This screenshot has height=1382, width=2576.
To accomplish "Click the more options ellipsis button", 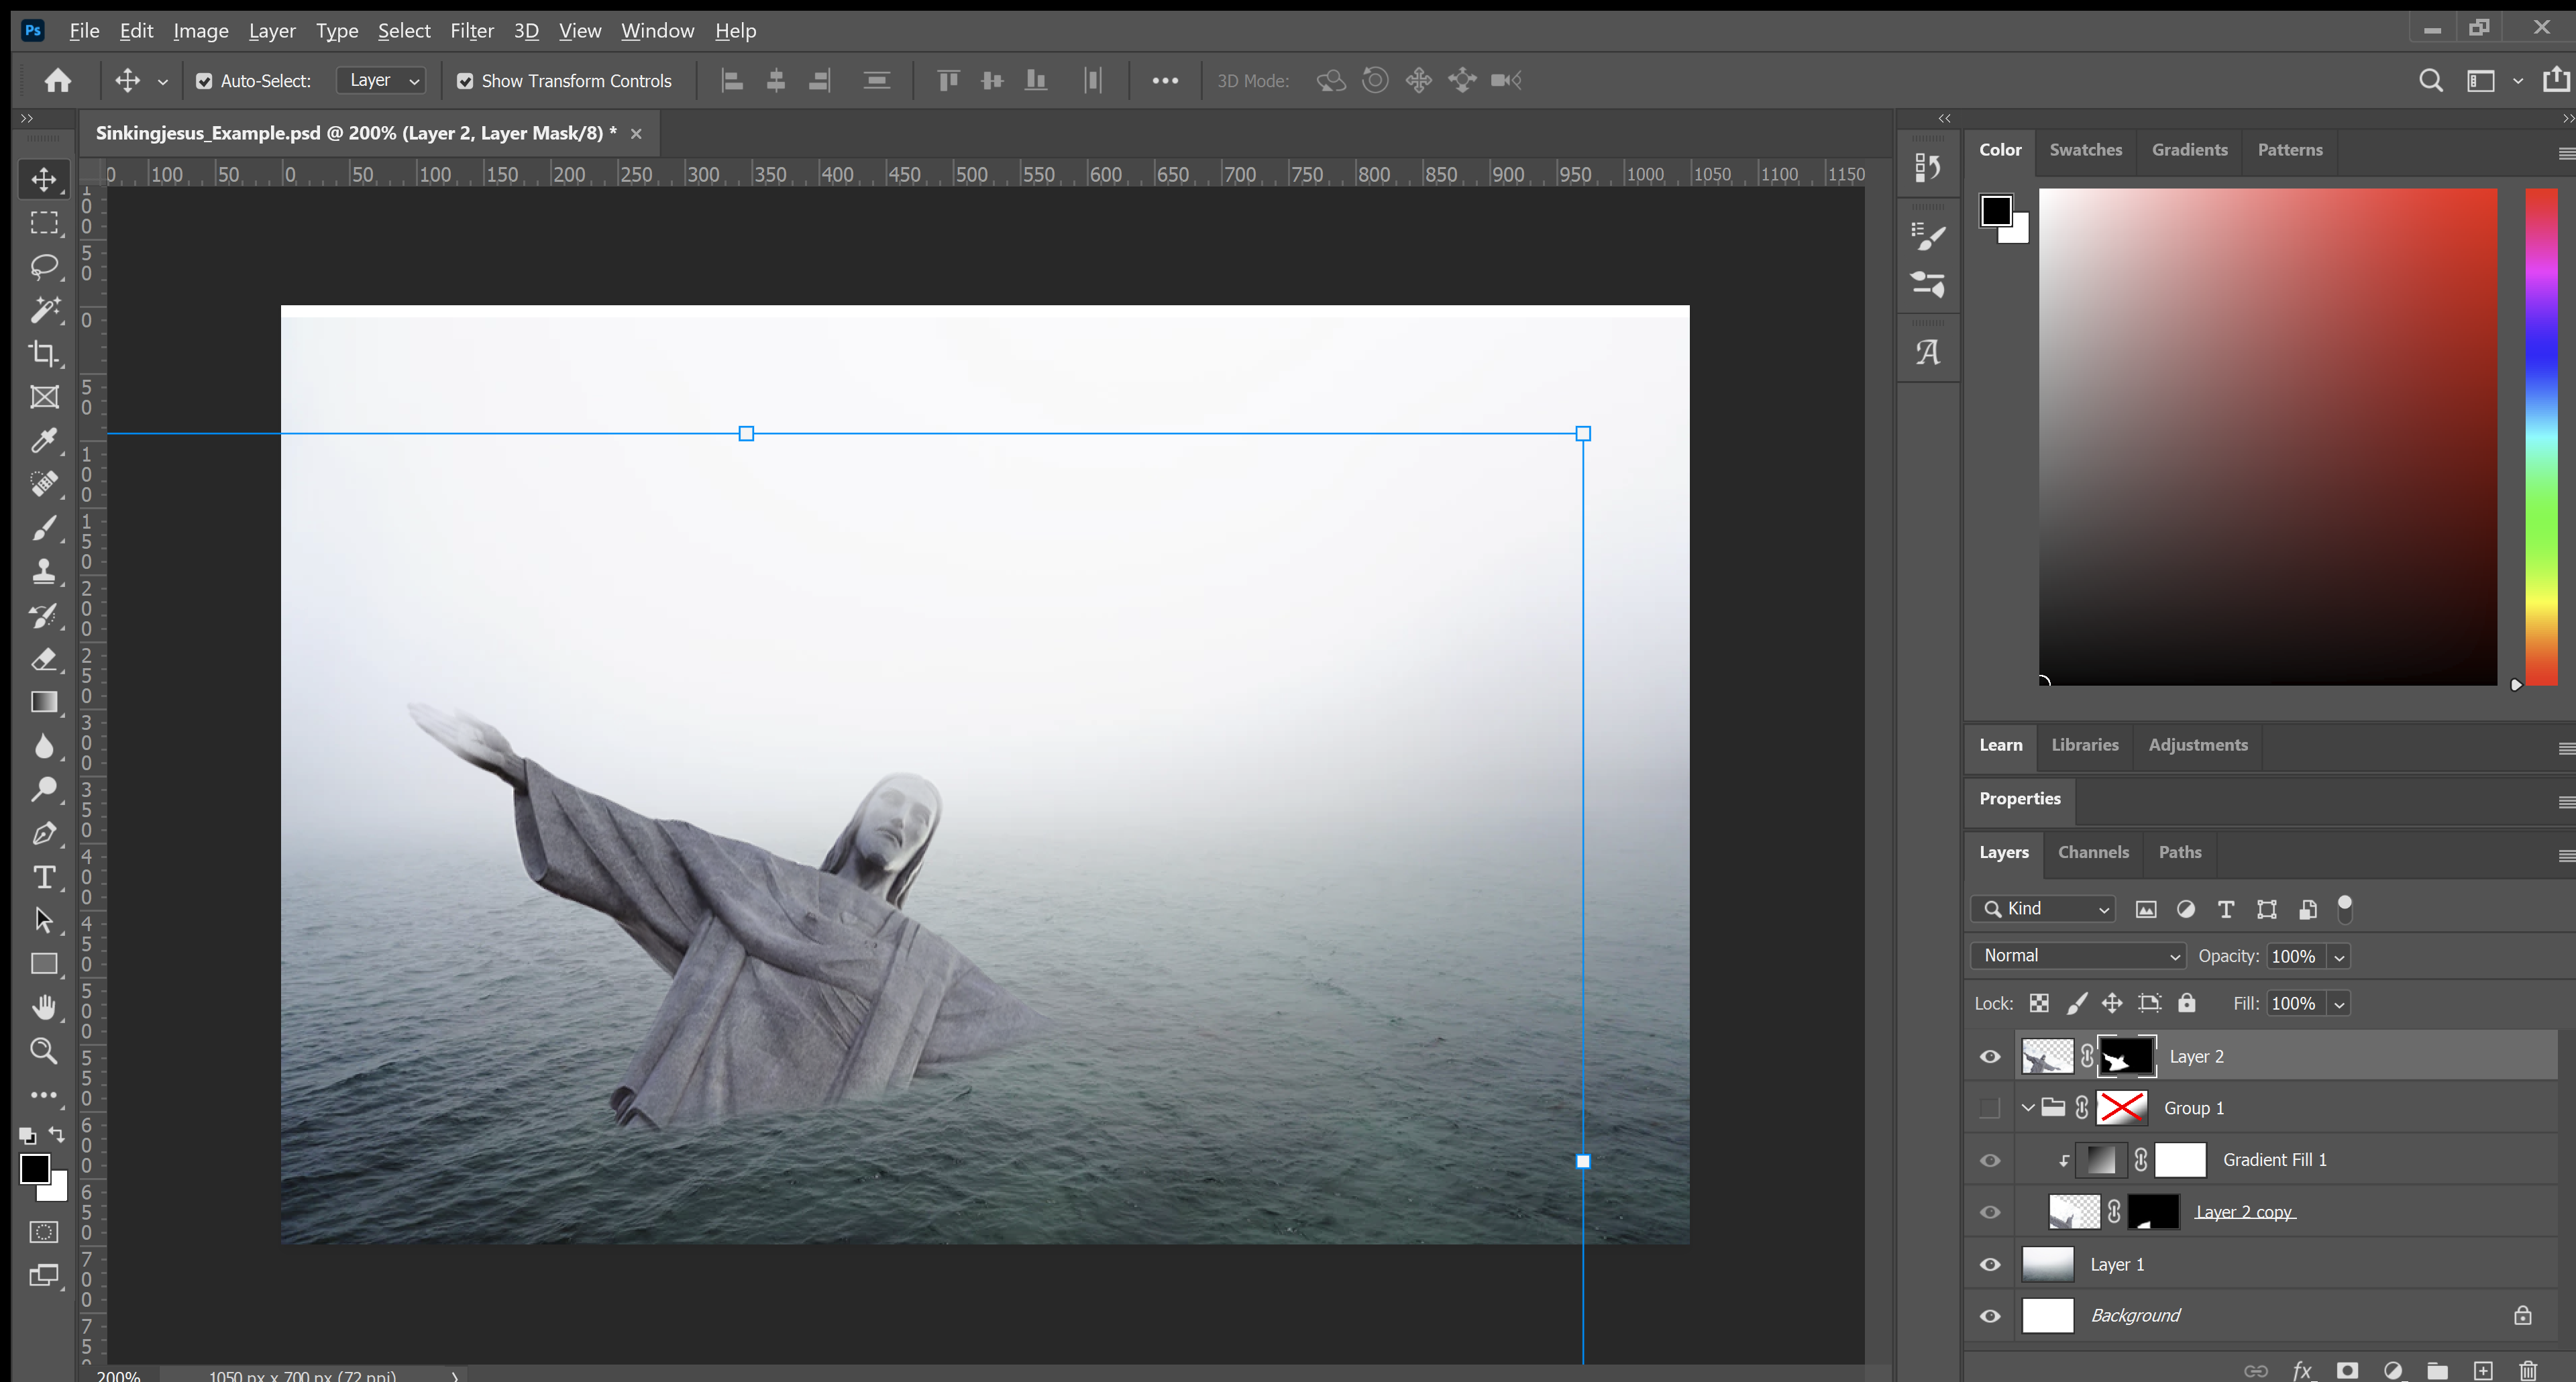I will (1165, 81).
